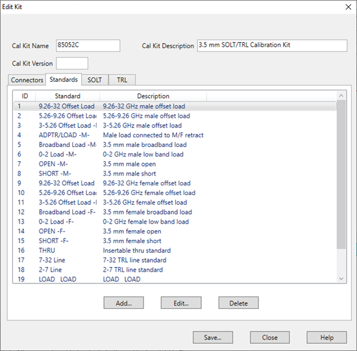
Task: Select row 10 5.26-9.26 GHz female offset load
Action: pyautogui.click(x=175, y=192)
